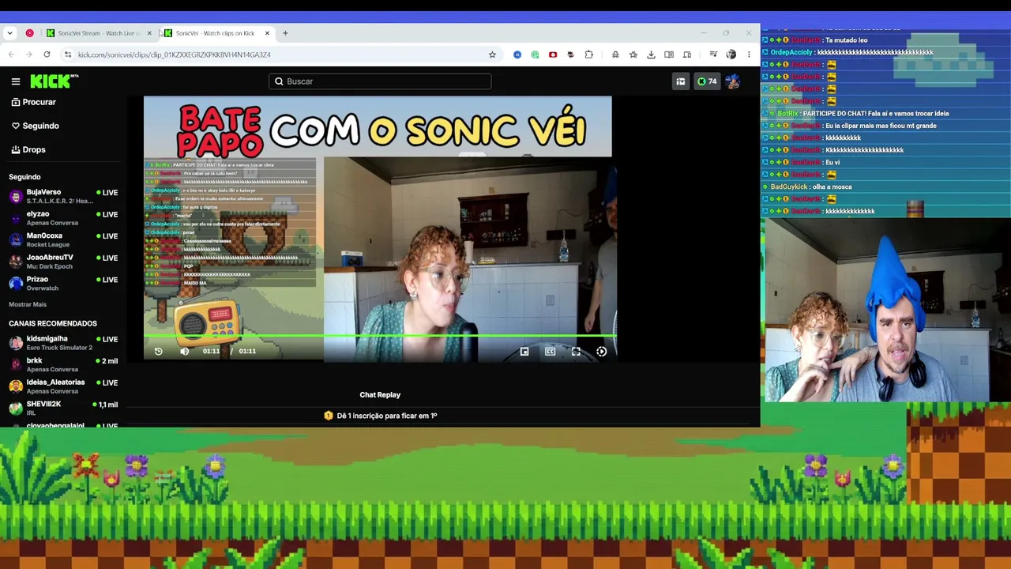This screenshot has width=1011, height=569.
Task: Toggle mini player mode on the clip
Action: 524,352
